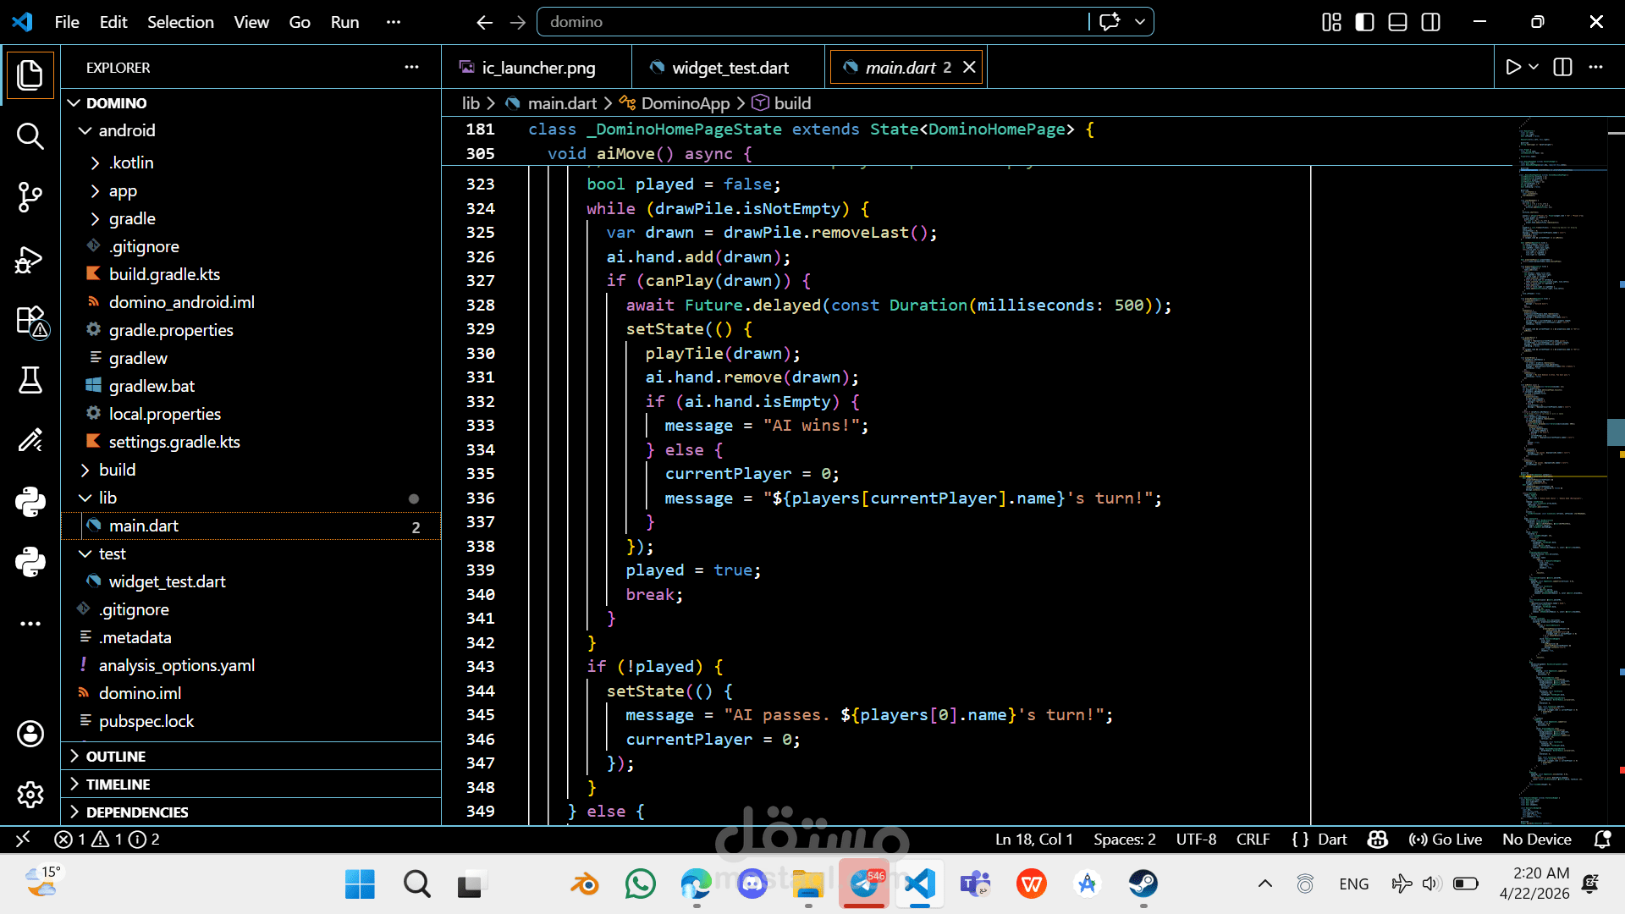This screenshot has width=1625, height=914.
Task: Open the Source Control view
Action: (30, 197)
